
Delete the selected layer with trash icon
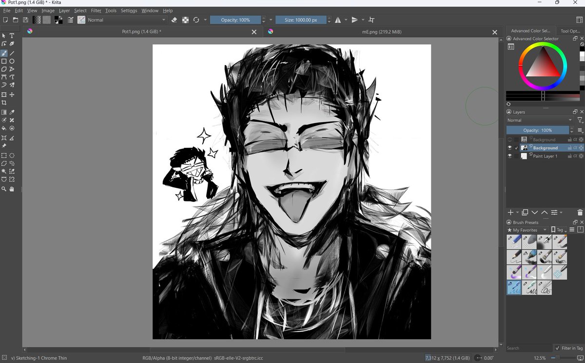pyautogui.click(x=580, y=212)
